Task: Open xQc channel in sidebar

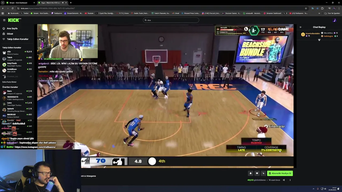Action: coord(17,53)
